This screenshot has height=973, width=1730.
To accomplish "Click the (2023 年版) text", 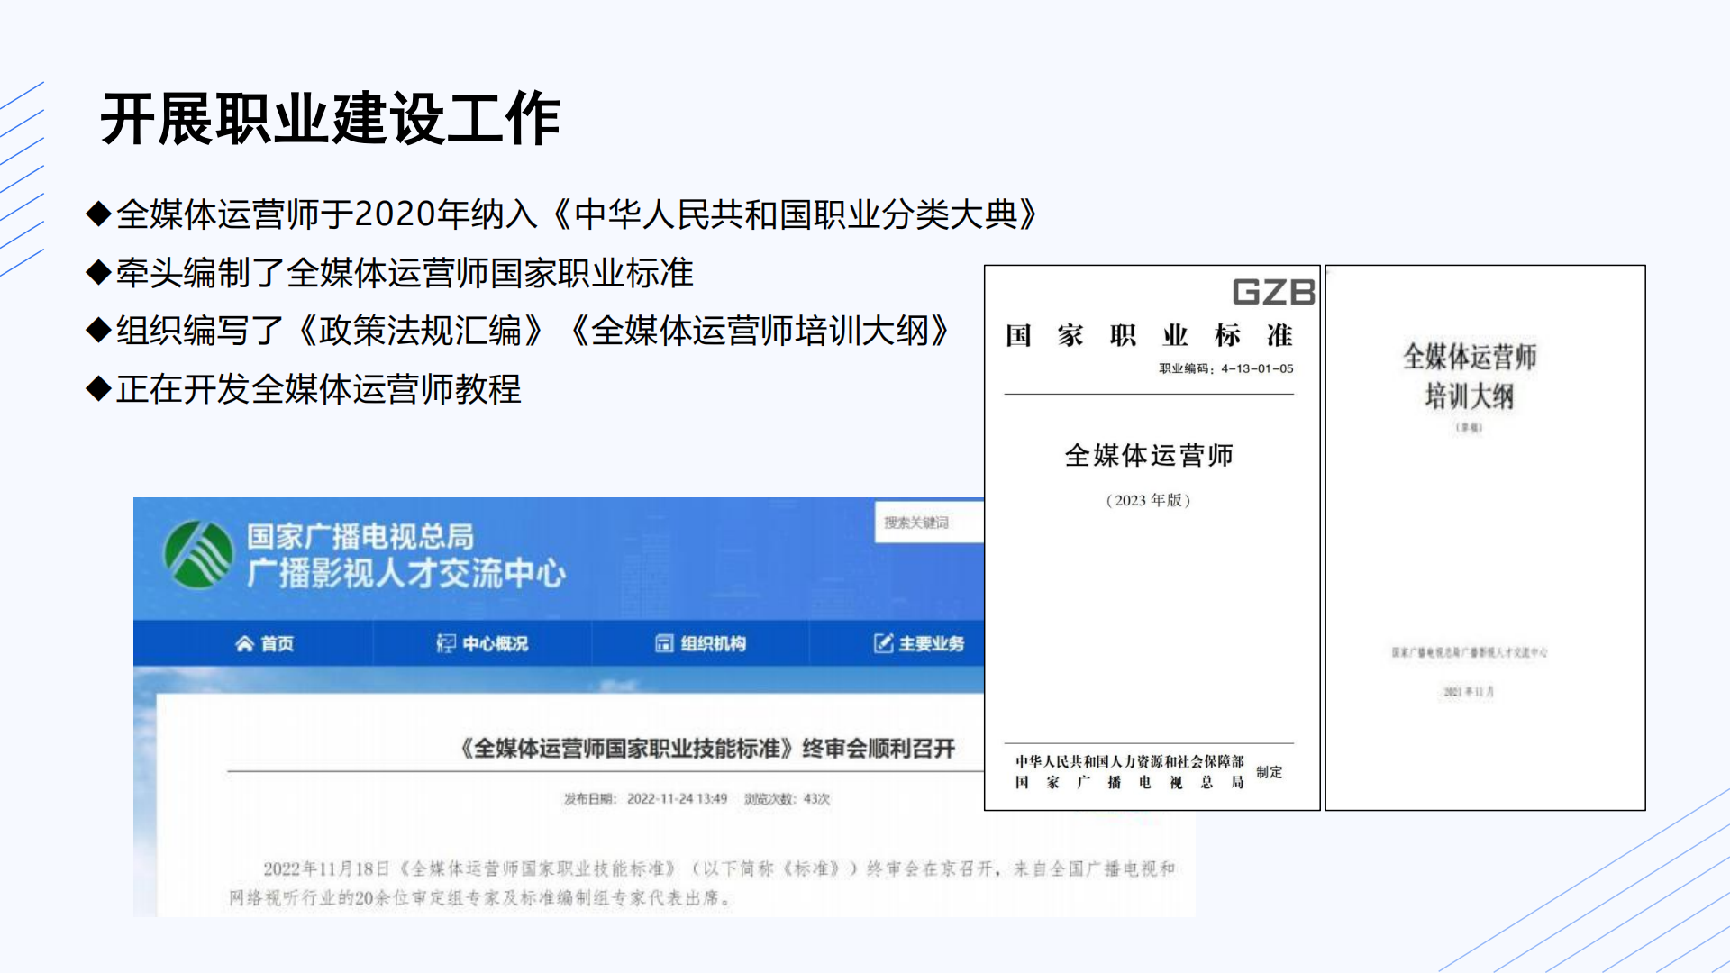I will coord(1149,500).
